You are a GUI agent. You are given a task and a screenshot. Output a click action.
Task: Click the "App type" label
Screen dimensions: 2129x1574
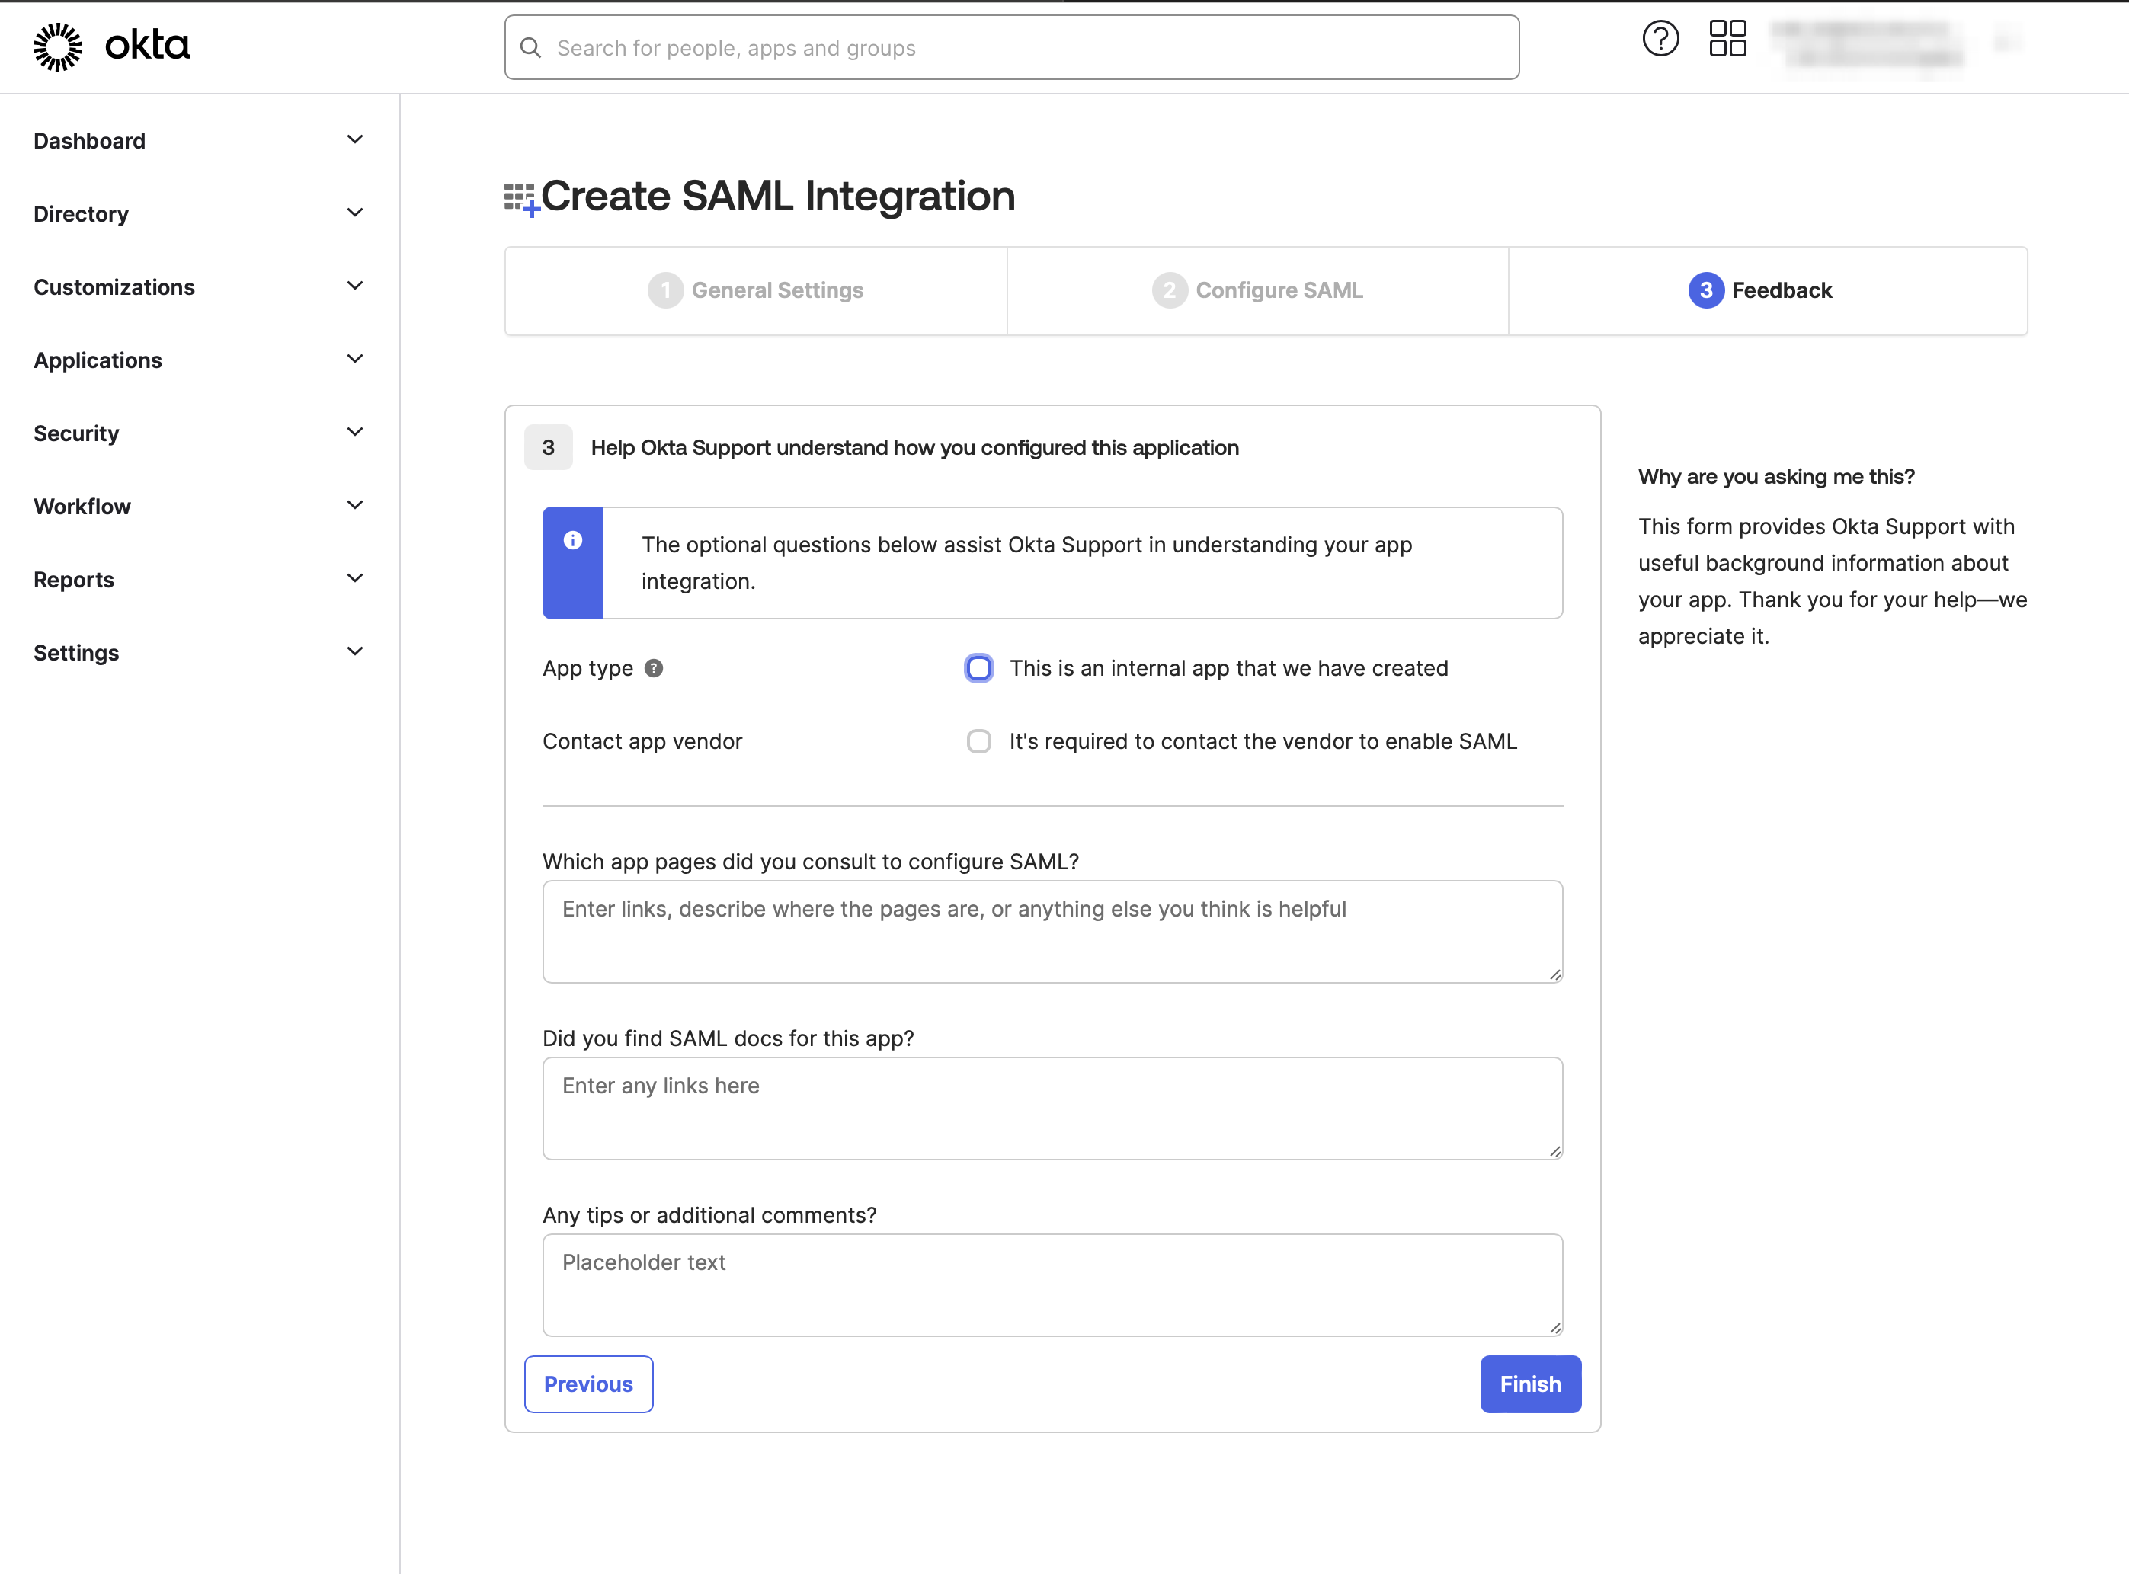(x=588, y=669)
